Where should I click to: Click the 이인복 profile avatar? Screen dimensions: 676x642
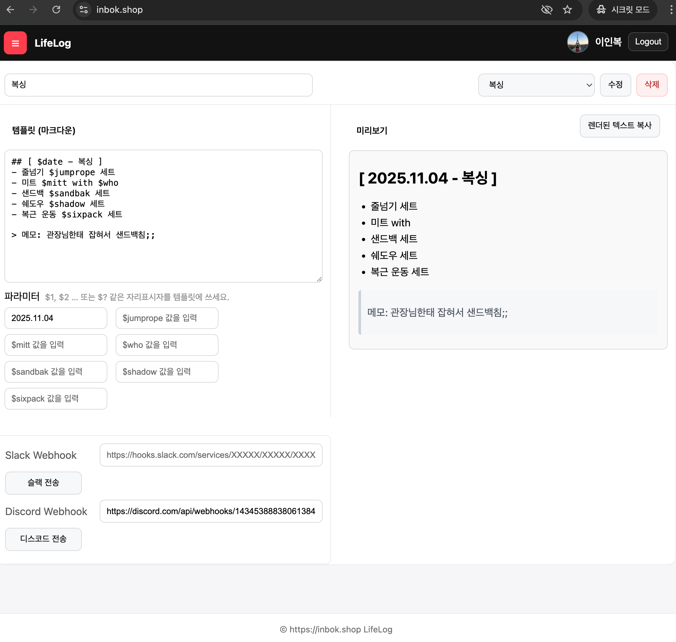click(577, 42)
